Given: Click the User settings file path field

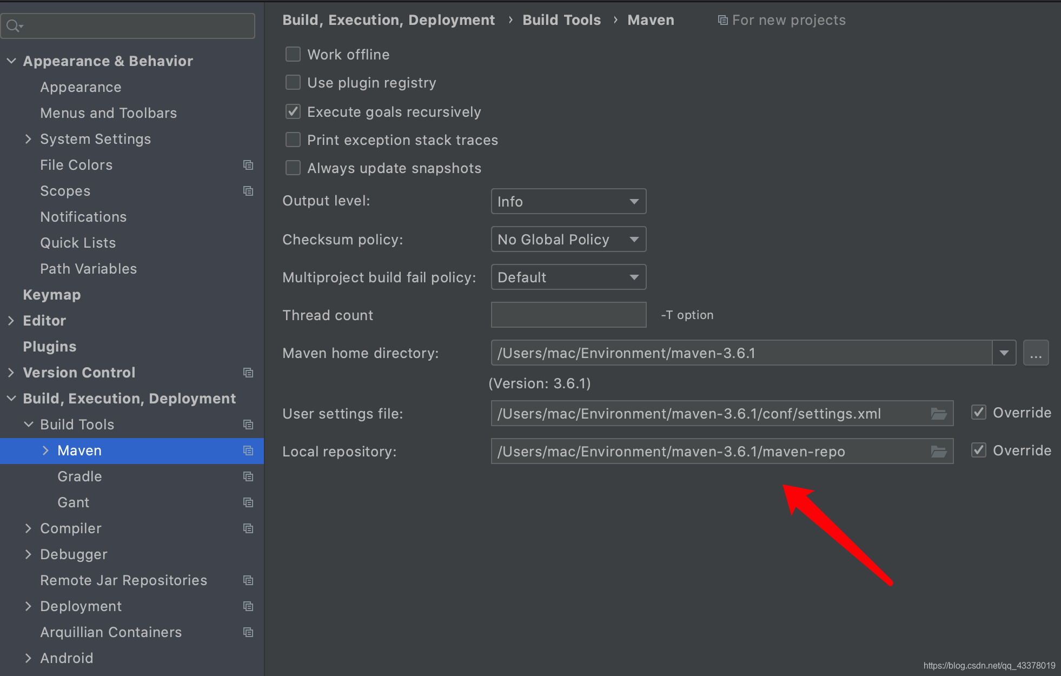Looking at the screenshot, I should point(722,414).
